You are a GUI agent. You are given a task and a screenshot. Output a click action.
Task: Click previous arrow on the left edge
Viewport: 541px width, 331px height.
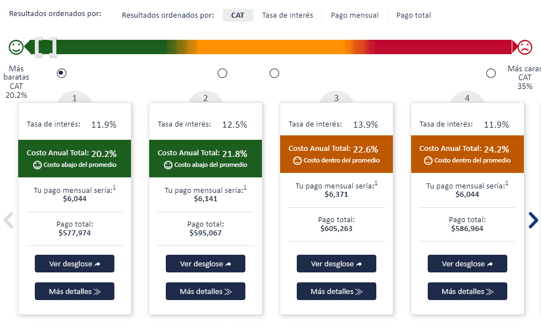pyautogui.click(x=8, y=220)
